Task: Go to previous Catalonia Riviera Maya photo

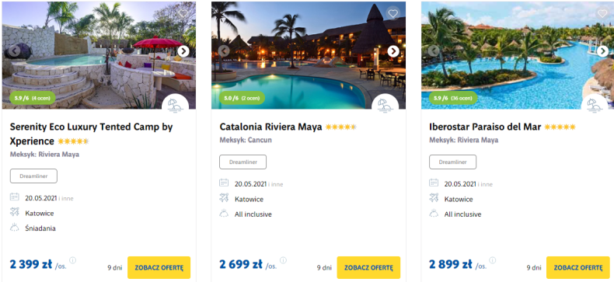Action: click(x=224, y=51)
